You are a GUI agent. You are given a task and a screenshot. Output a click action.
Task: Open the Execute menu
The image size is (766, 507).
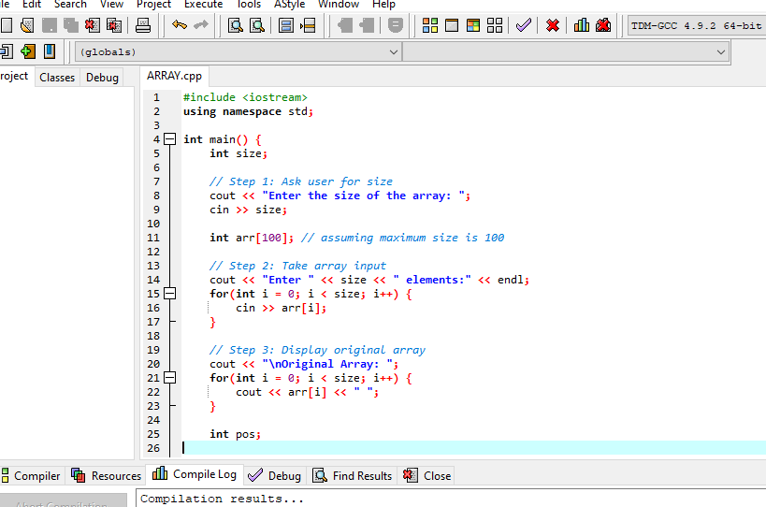tap(203, 5)
